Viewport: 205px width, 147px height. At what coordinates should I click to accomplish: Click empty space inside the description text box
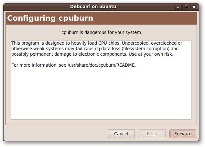tap(101, 94)
